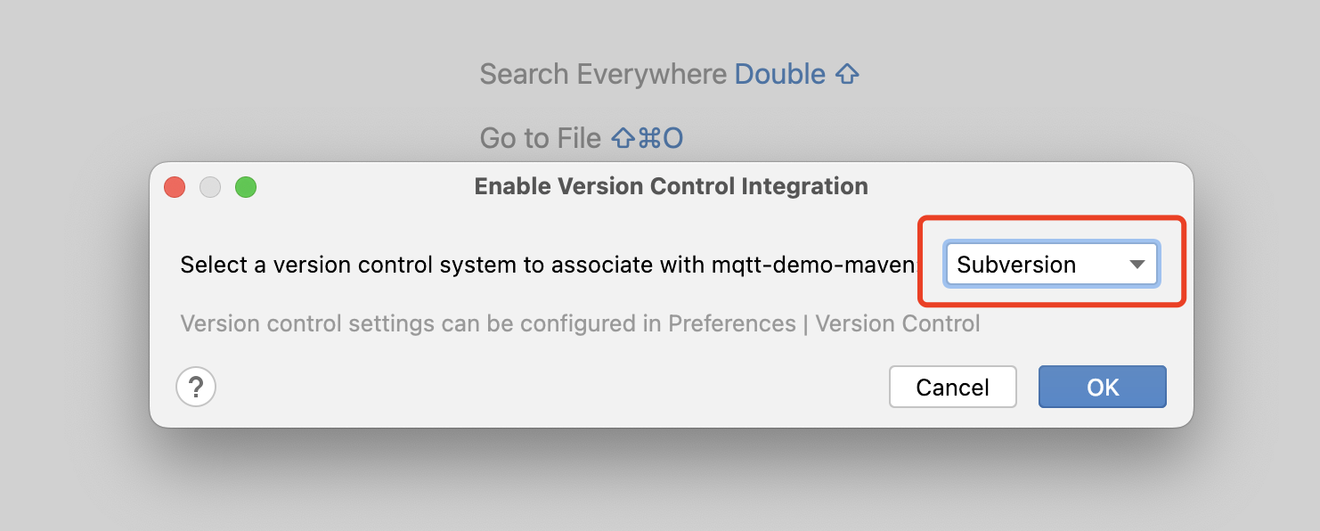Close the dialog with the red button
This screenshot has height=531, width=1320.
click(x=175, y=187)
